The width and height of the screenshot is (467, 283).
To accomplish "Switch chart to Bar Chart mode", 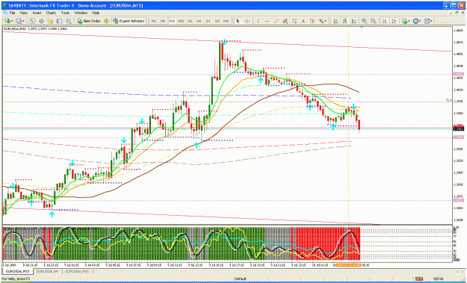I will coord(335,21).
